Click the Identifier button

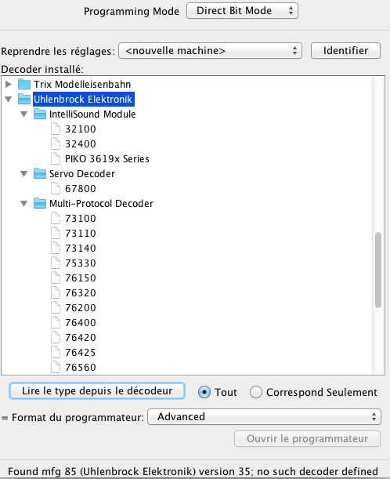tap(345, 51)
